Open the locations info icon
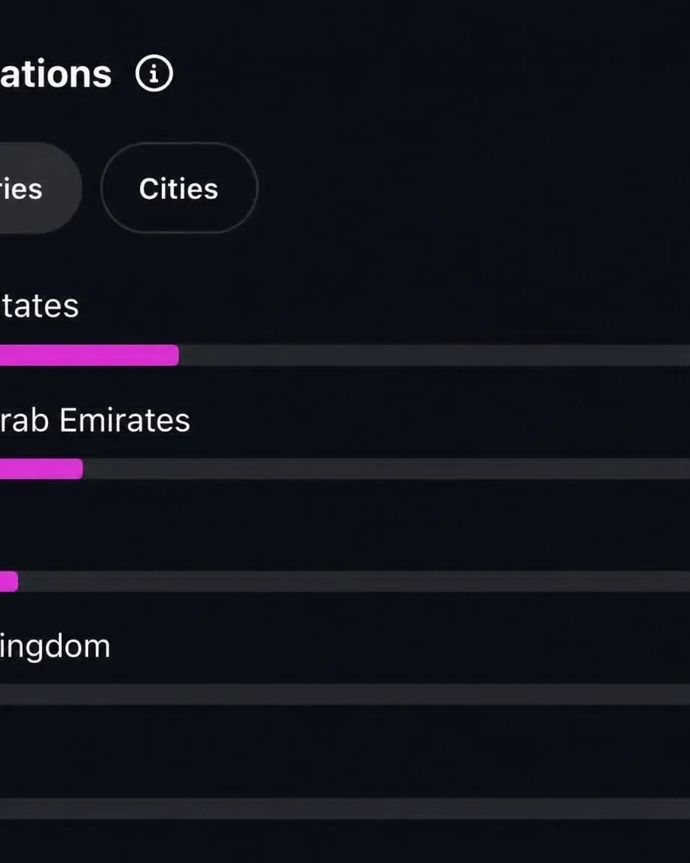690x863 pixels. tap(154, 73)
